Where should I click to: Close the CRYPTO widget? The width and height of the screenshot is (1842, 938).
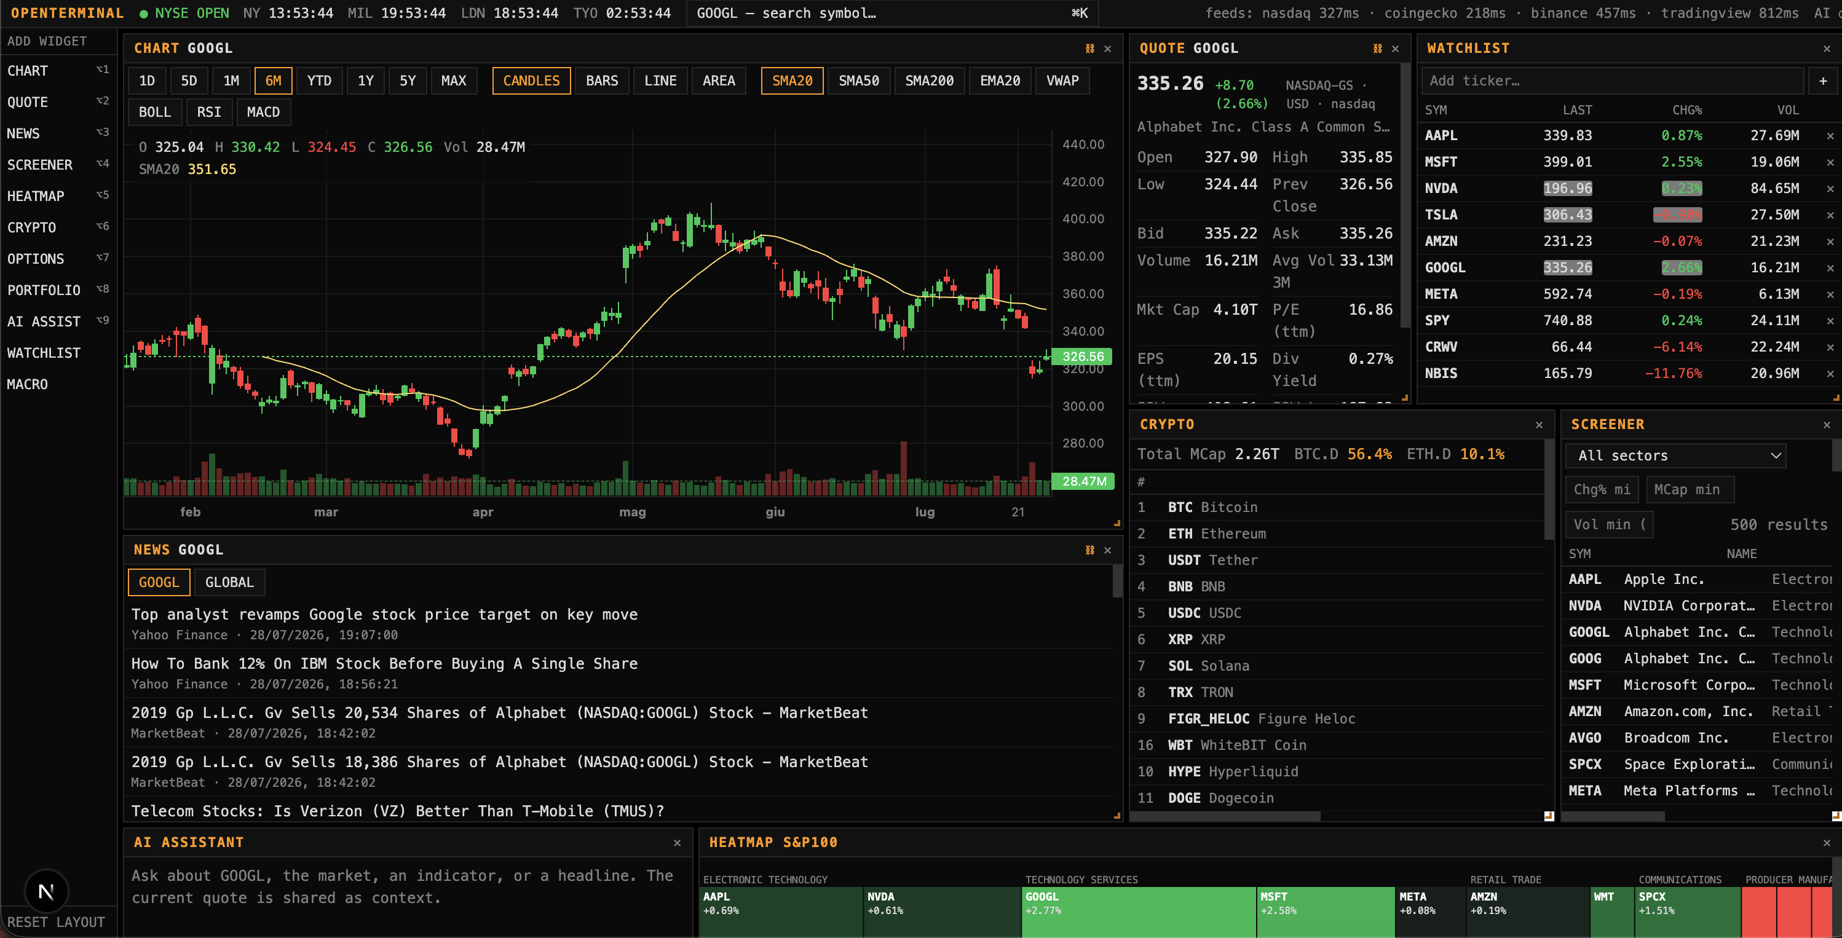[1539, 425]
